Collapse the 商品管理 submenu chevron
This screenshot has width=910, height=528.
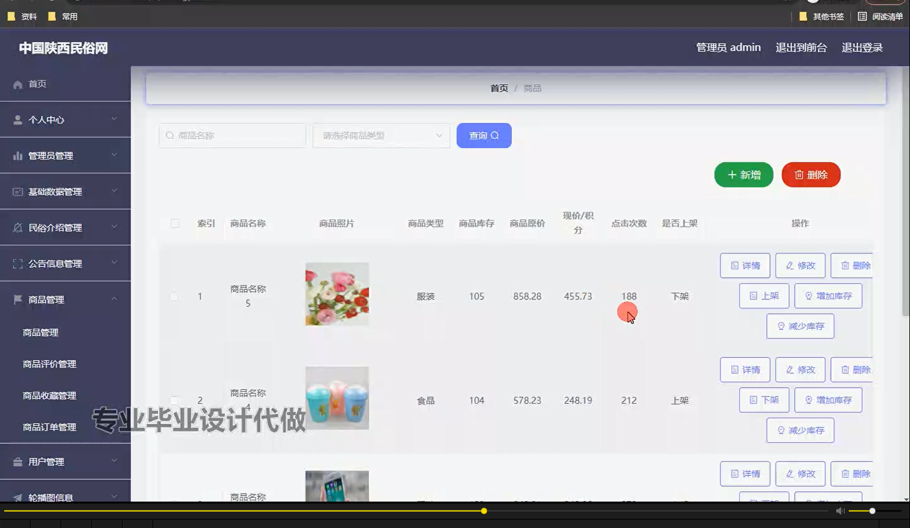(x=115, y=298)
